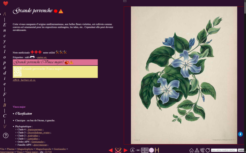Go to next species with right red arrow
This screenshot has width=246, height=153.
point(125,150)
